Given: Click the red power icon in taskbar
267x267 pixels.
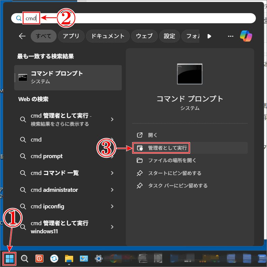Looking at the screenshot, I should pyautogui.click(x=39, y=259).
